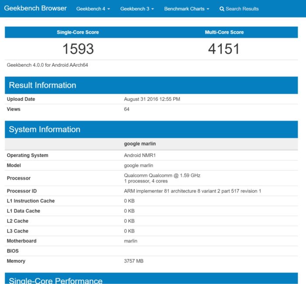Click the multi-core score value 4151
Image resolution: width=306 pixels, height=284 pixels.
(224, 49)
